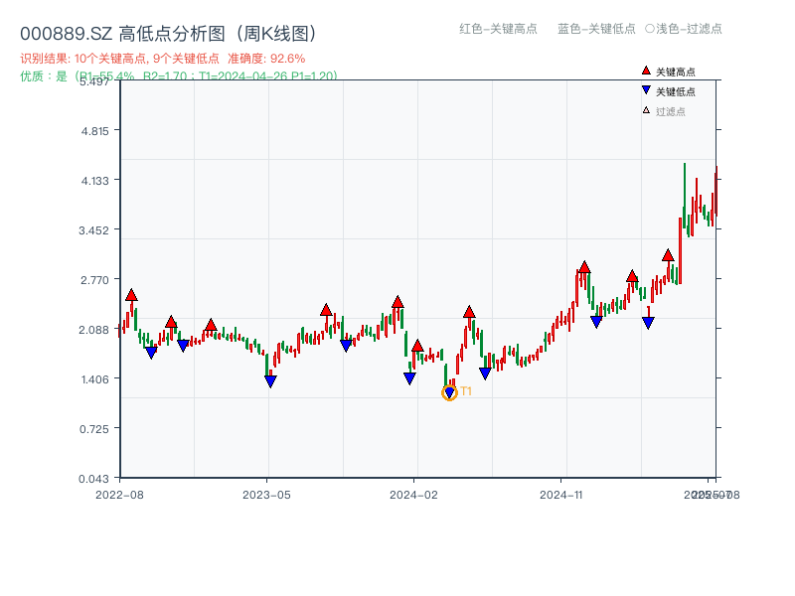Viewport: 795px width, 596px height.
Task: Click the 2022-08 x-axis date label
Action: (119, 495)
